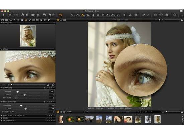The width and height of the screenshot is (184, 134).
Task: Click the Navigator preview thumbnail
Action: [x=28, y=36]
